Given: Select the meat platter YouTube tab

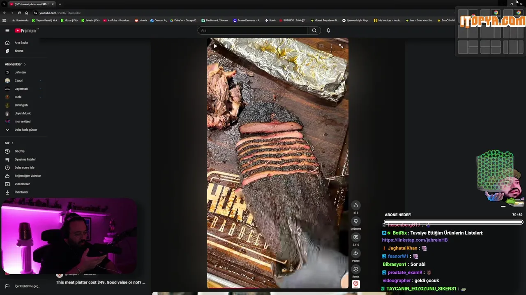Looking at the screenshot, I should click(x=31, y=4).
